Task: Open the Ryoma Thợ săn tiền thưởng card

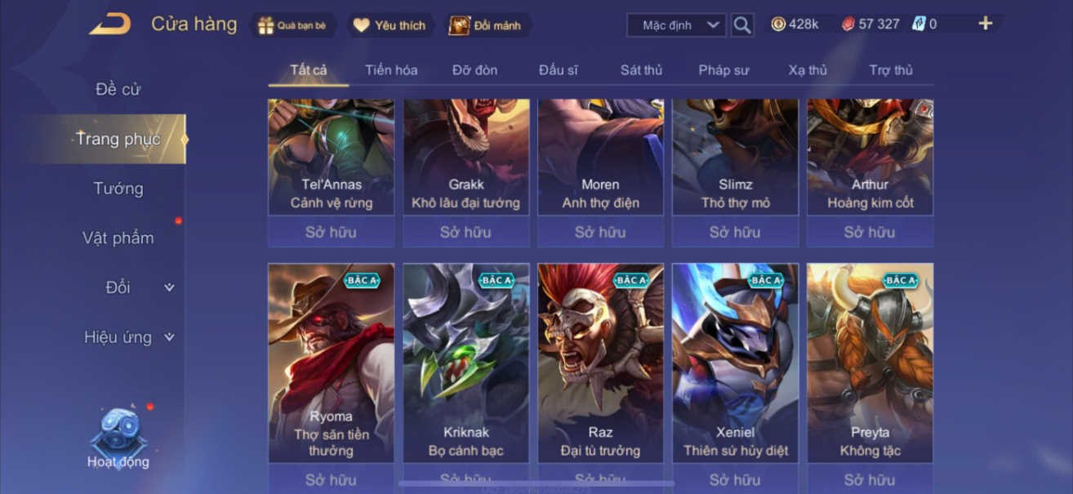Action: pos(331,363)
